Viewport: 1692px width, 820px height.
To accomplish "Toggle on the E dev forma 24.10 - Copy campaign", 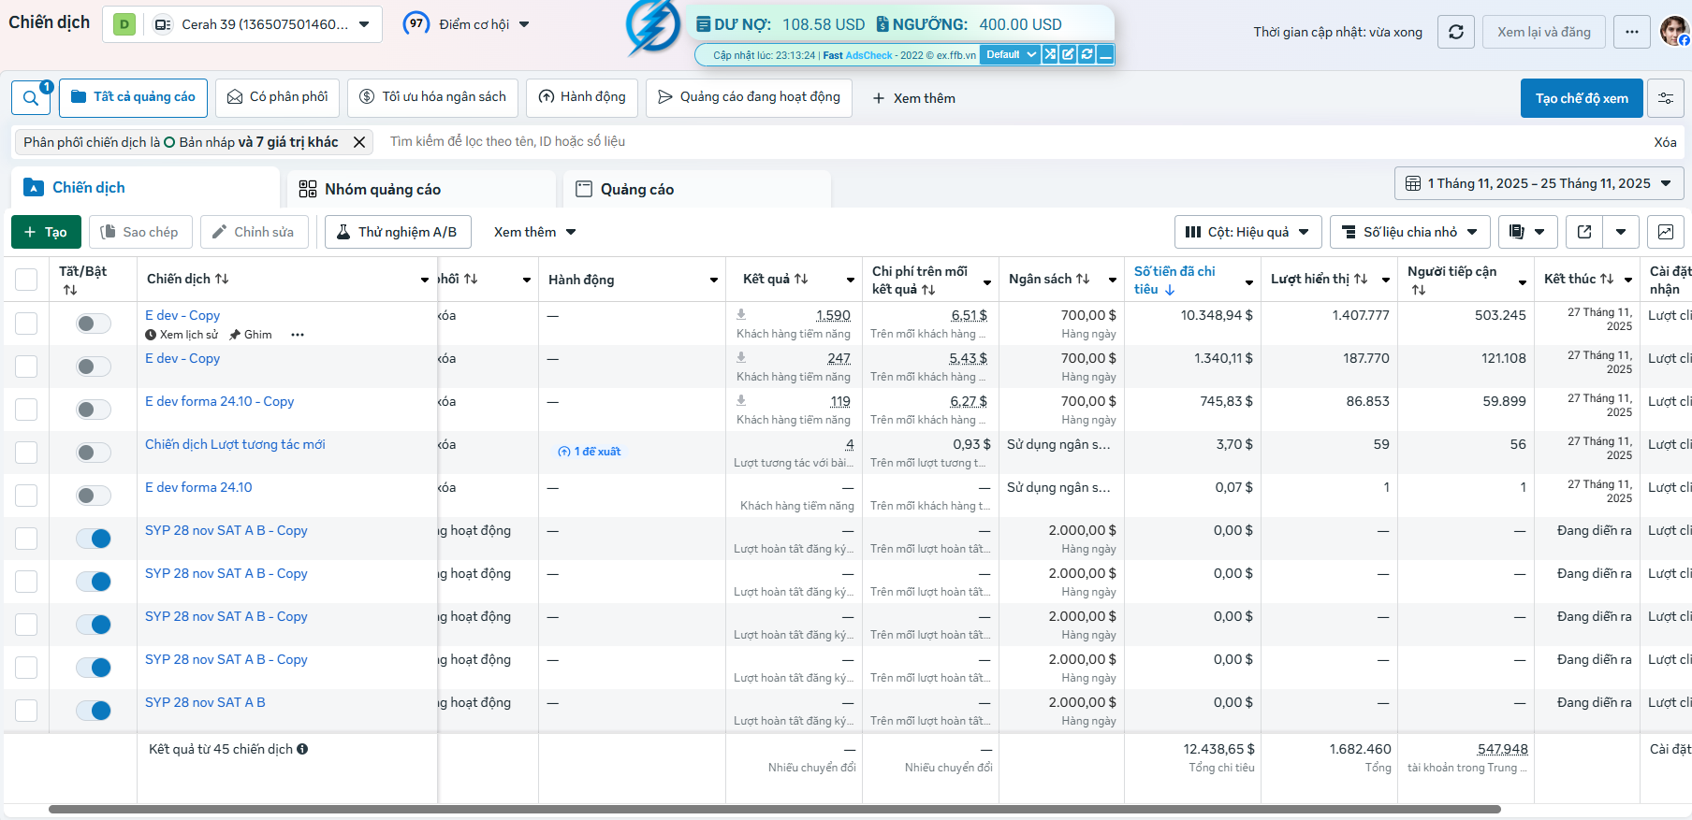I will (x=94, y=410).
